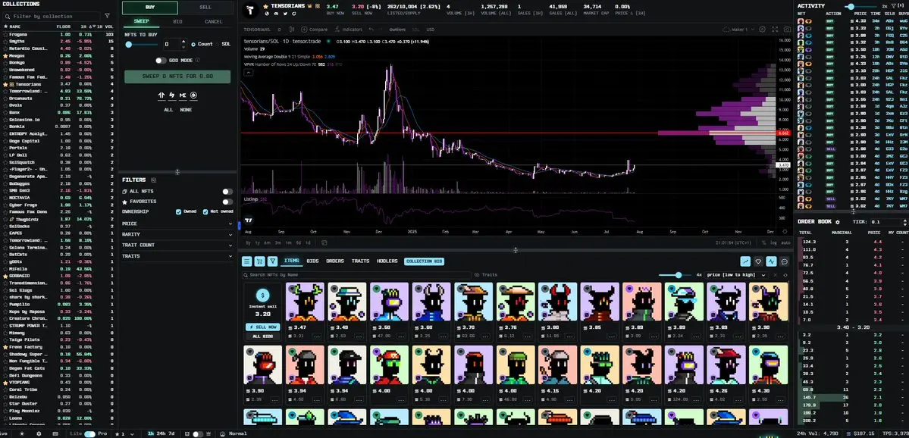Image resolution: width=909 pixels, height=438 pixels.
Task: Expand the TRAITS filter section
Action: click(x=177, y=255)
